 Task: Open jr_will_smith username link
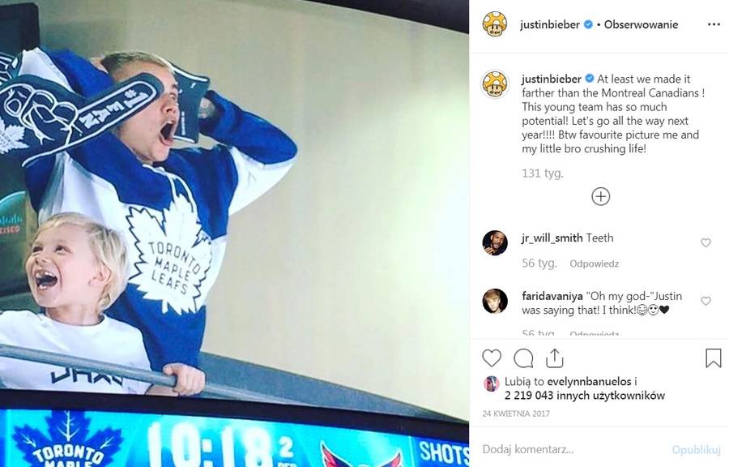[552, 238]
